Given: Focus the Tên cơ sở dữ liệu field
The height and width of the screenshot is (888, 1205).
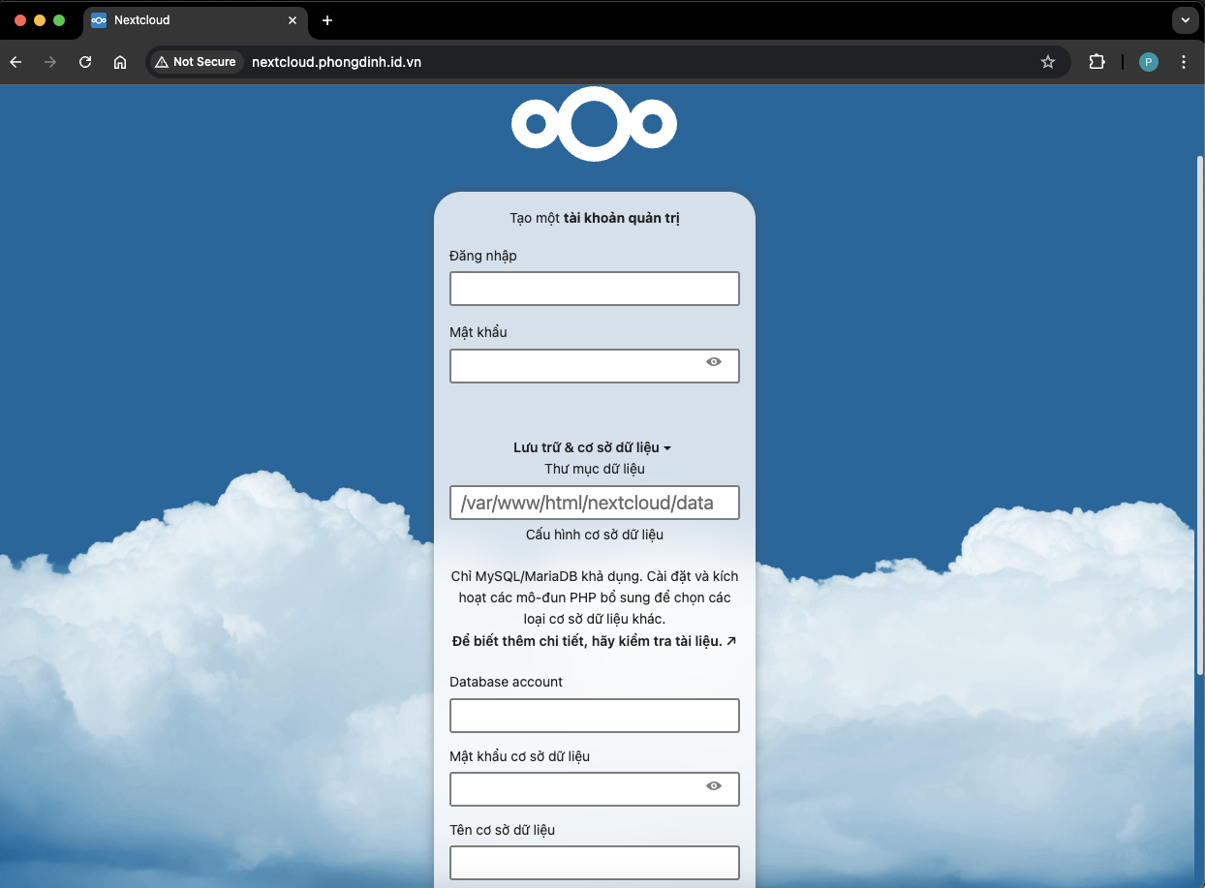Looking at the screenshot, I should [x=595, y=863].
